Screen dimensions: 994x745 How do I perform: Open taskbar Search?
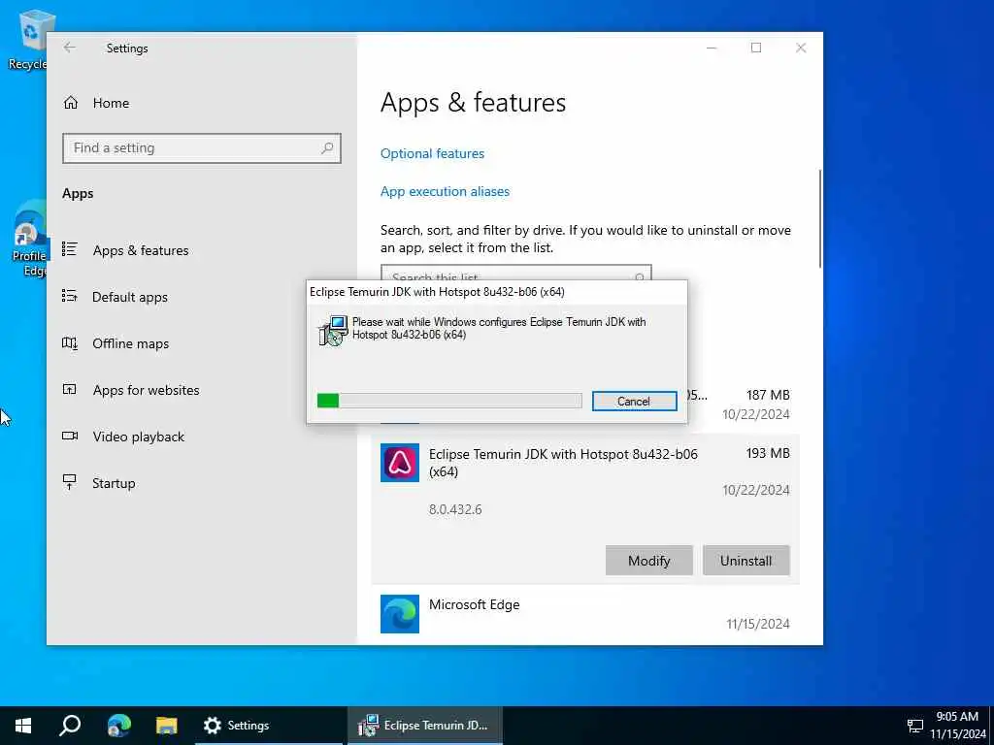point(70,726)
